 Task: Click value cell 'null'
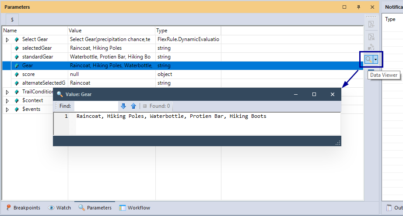tap(112, 74)
